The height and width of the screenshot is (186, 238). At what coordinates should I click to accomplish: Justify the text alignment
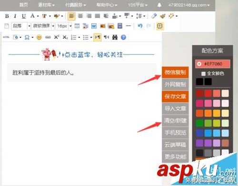[98, 16]
